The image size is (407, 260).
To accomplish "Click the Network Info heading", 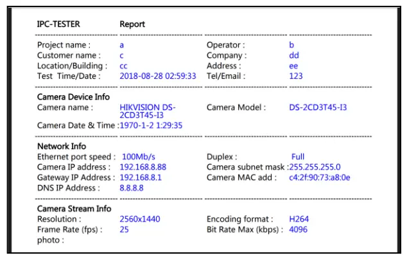I will click(62, 146).
